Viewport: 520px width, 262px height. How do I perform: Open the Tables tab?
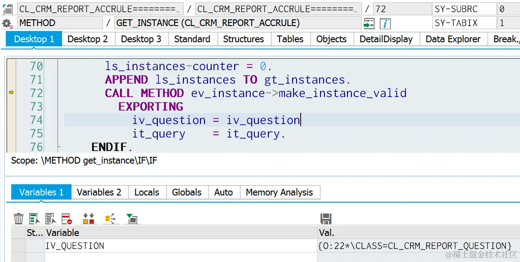click(290, 39)
